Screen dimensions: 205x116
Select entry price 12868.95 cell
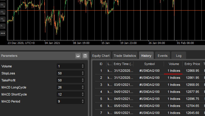pyautogui.click(x=192, y=71)
